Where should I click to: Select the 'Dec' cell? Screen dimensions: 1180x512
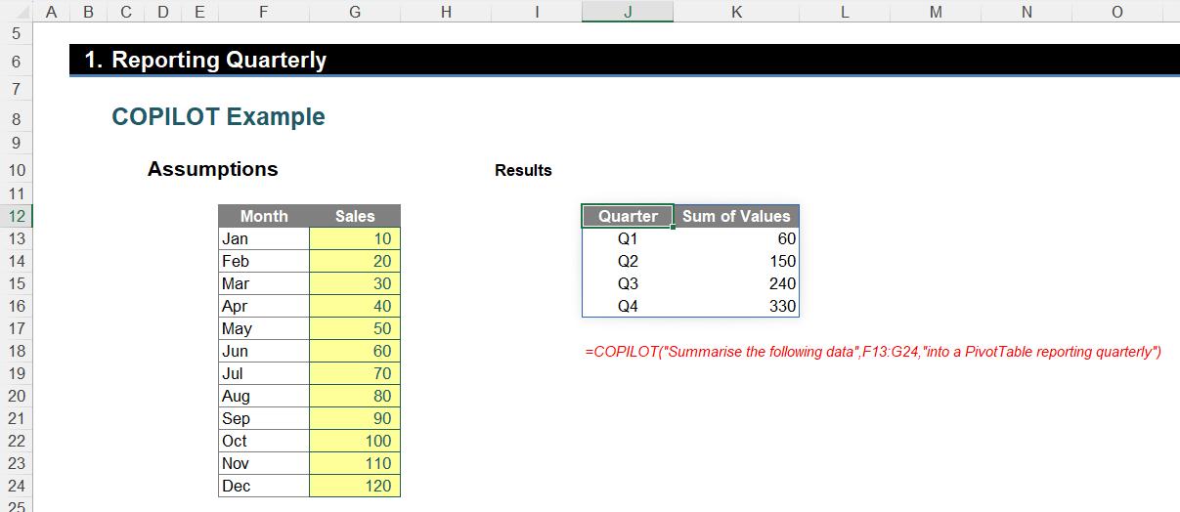click(264, 486)
